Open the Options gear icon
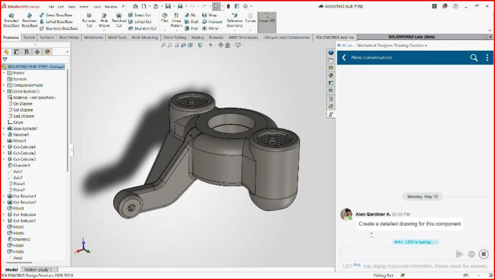This screenshot has height=280, width=495. pos(245,6)
